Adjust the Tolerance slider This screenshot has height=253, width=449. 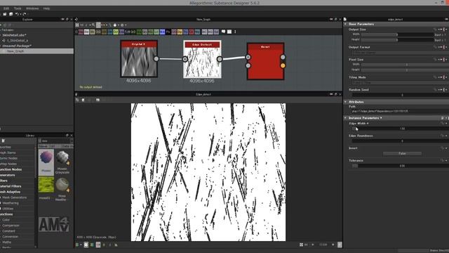coord(400,166)
